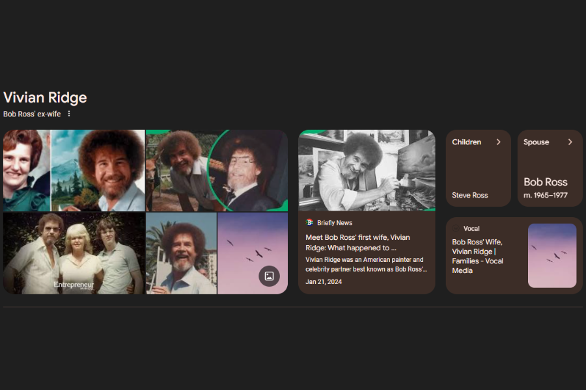Open 'Meet Bob Ross' first wife, Vivian Ridge' article
586x390 pixels.
click(357, 242)
